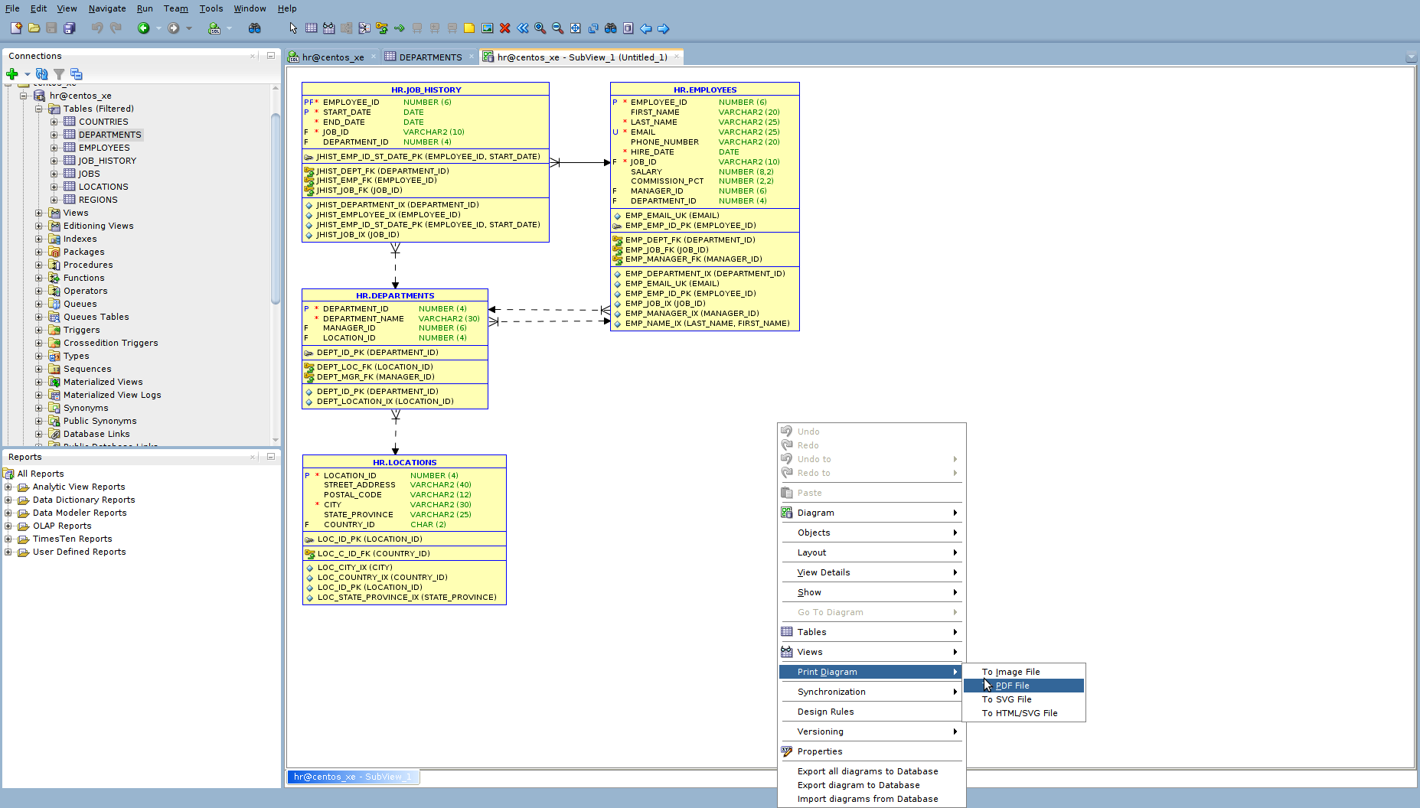This screenshot has width=1420, height=808.
Task: Click Design Rules in context menu
Action: [x=871, y=712]
